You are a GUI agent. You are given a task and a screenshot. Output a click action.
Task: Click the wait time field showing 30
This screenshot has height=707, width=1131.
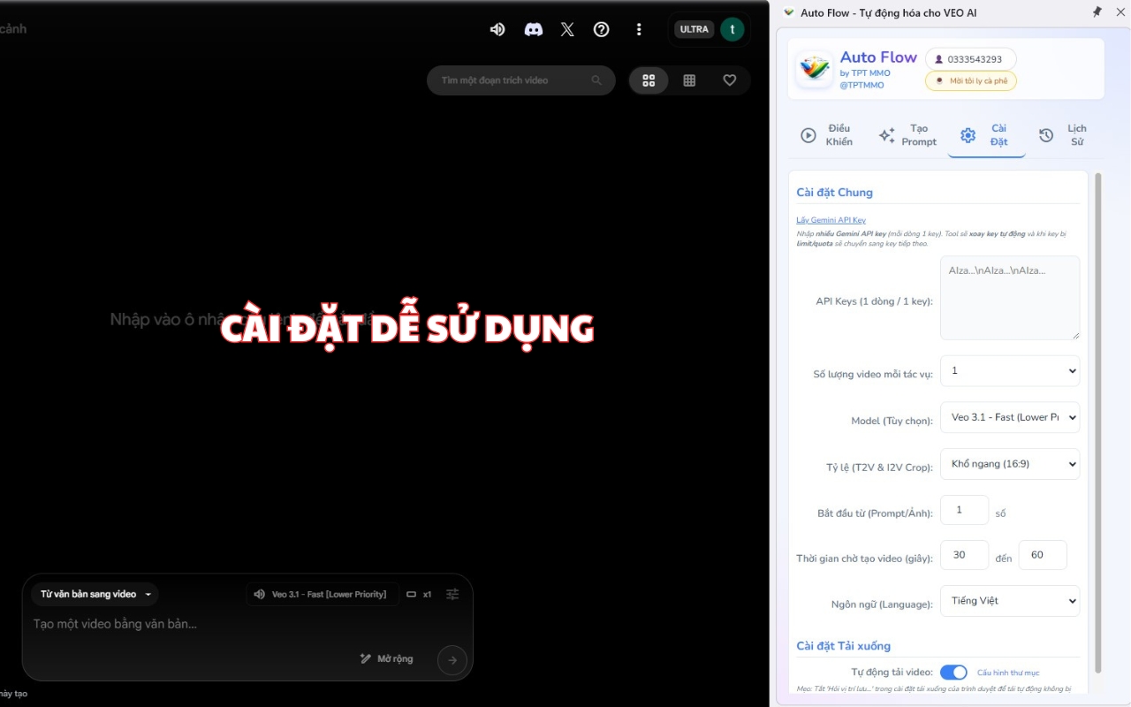click(x=964, y=555)
